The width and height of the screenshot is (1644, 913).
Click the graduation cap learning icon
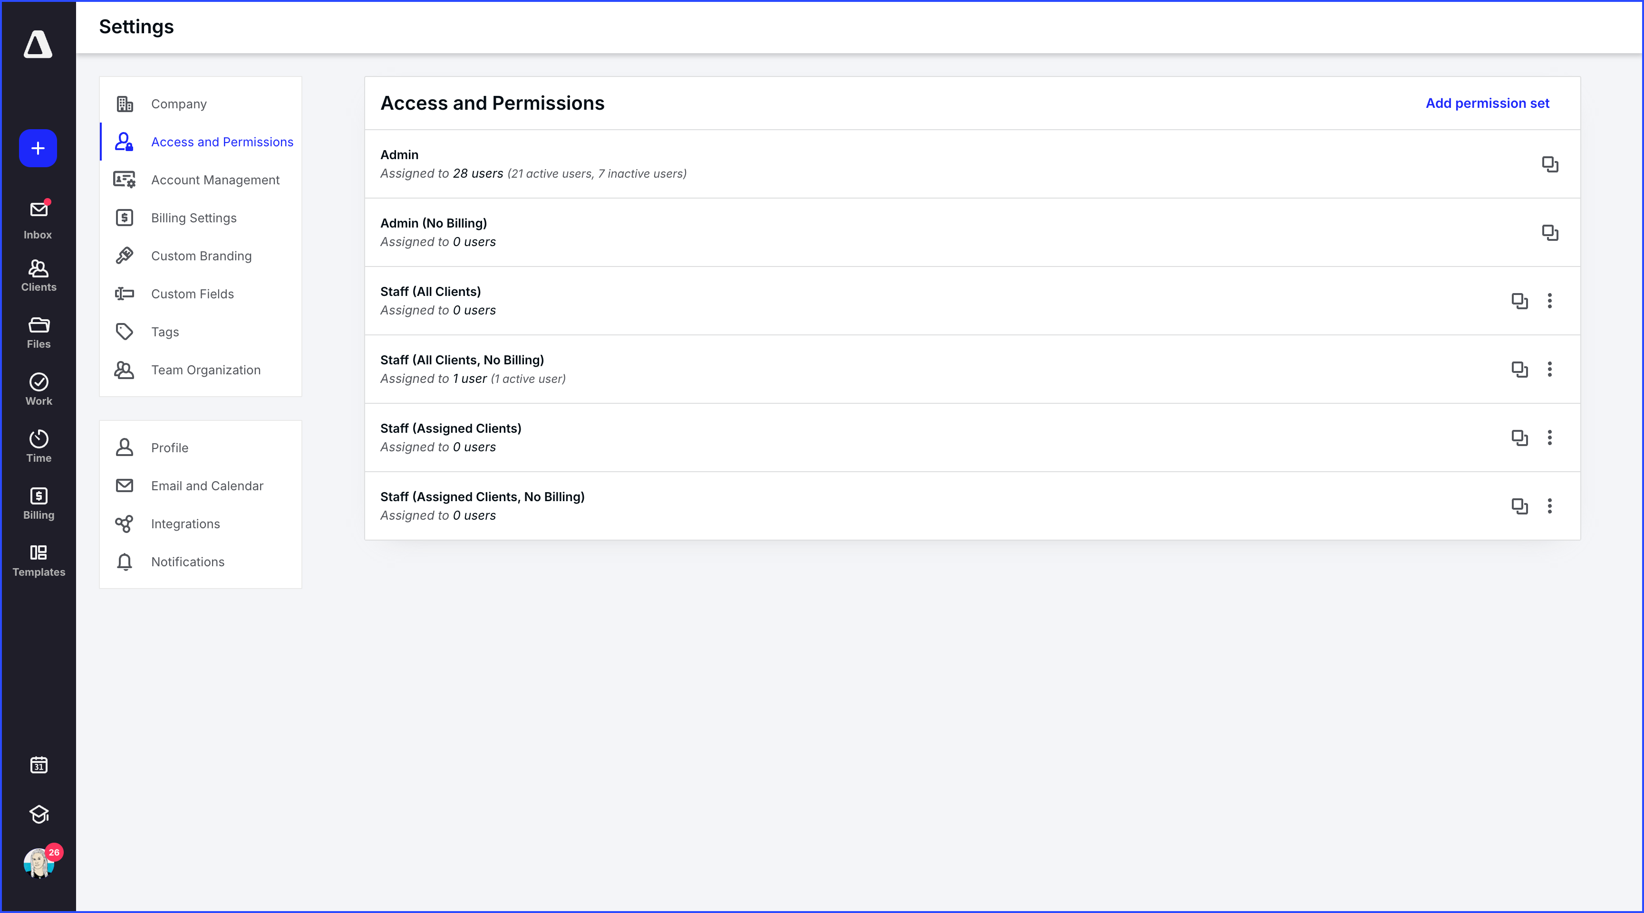pyautogui.click(x=39, y=814)
